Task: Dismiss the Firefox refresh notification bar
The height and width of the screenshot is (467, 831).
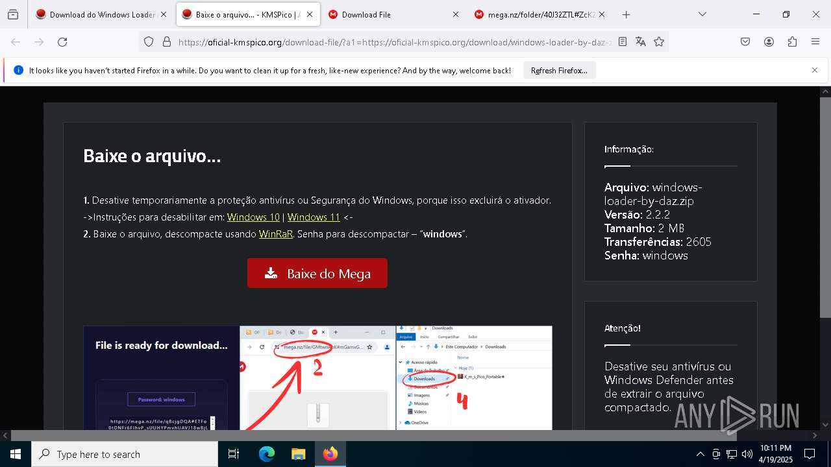Action: pyautogui.click(x=815, y=70)
